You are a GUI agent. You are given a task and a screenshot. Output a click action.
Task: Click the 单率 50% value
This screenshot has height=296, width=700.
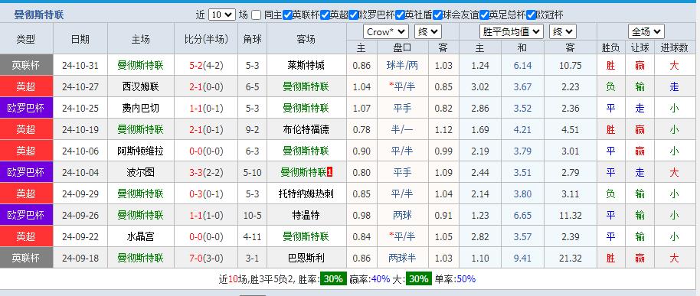click(466, 279)
